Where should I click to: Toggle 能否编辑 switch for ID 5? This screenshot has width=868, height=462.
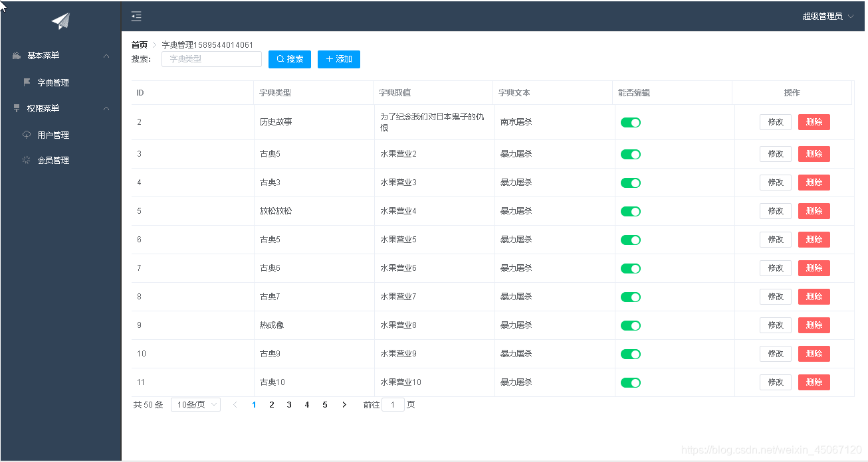631,211
